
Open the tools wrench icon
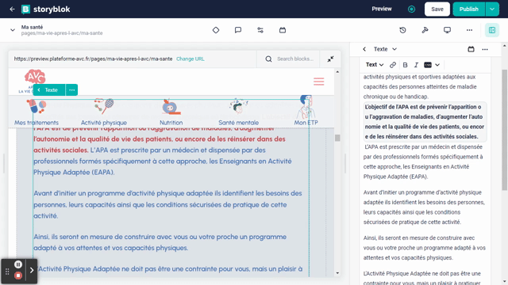(425, 30)
